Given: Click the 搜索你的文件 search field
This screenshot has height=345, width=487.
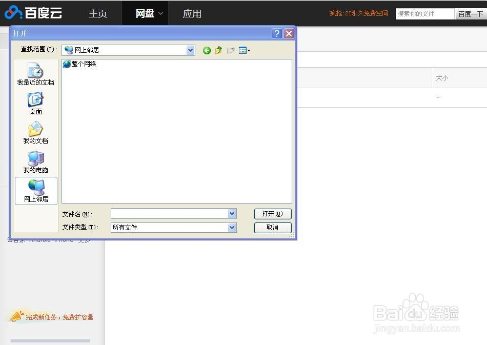Looking at the screenshot, I should [424, 13].
